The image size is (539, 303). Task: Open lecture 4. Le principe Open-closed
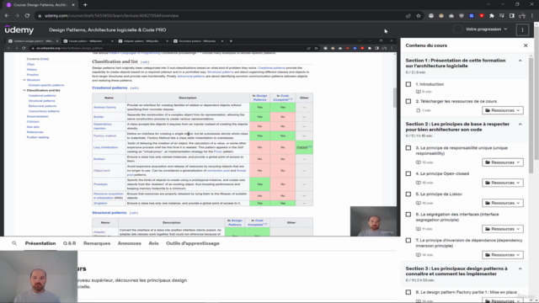coord(442,174)
